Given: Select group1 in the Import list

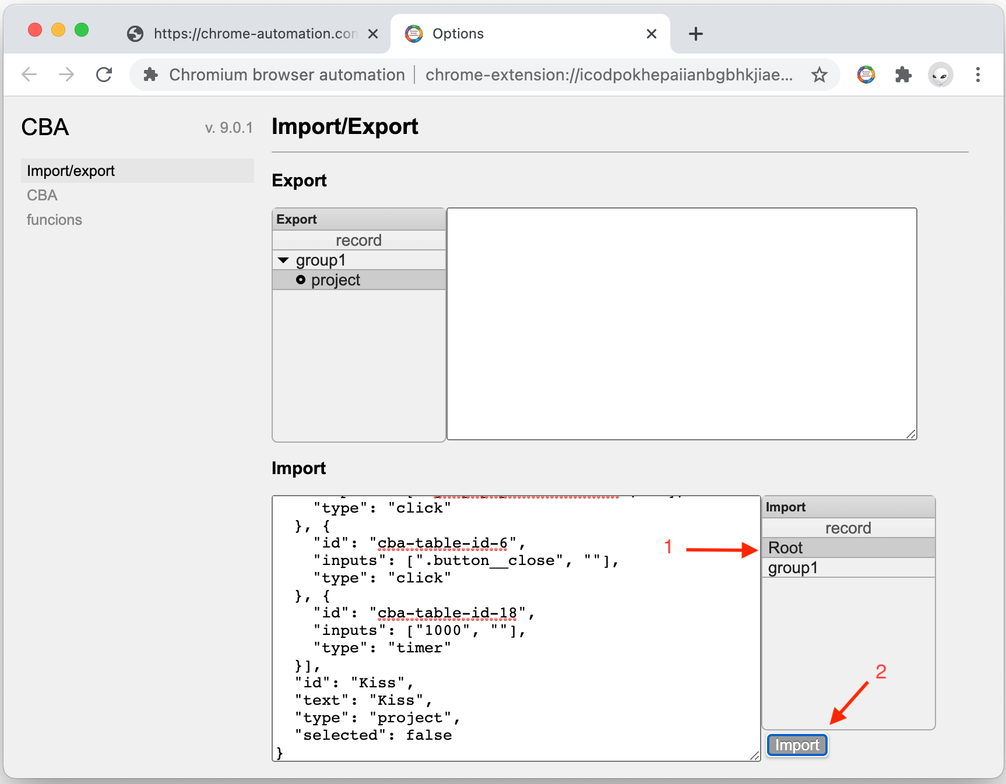Looking at the screenshot, I should (x=849, y=567).
